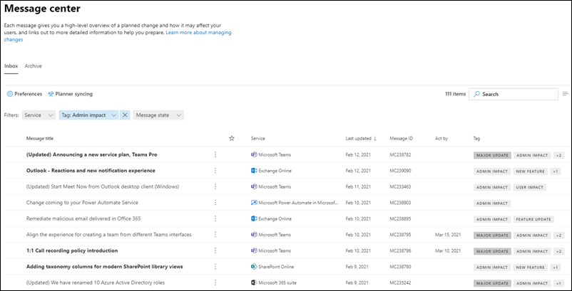Click Exchange icon in Remediate malicious email row

tap(254, 218)
